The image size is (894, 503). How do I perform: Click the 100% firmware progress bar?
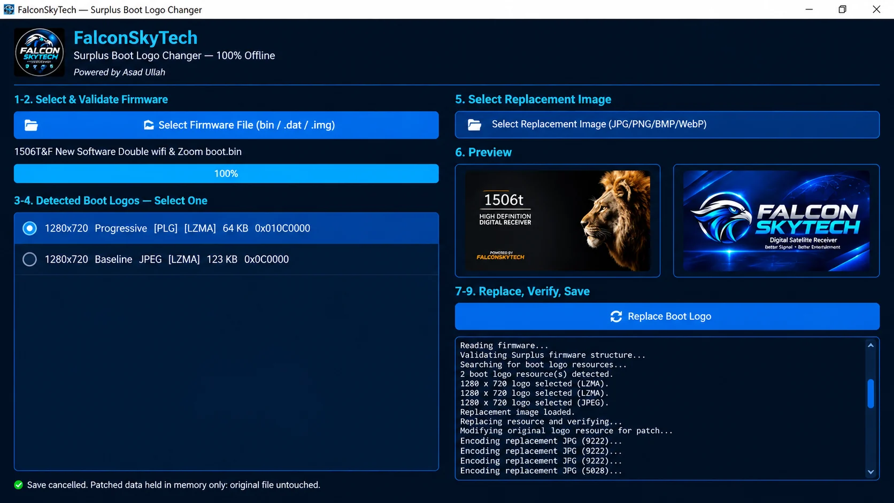pyautogui.click(x=226, y=174)
